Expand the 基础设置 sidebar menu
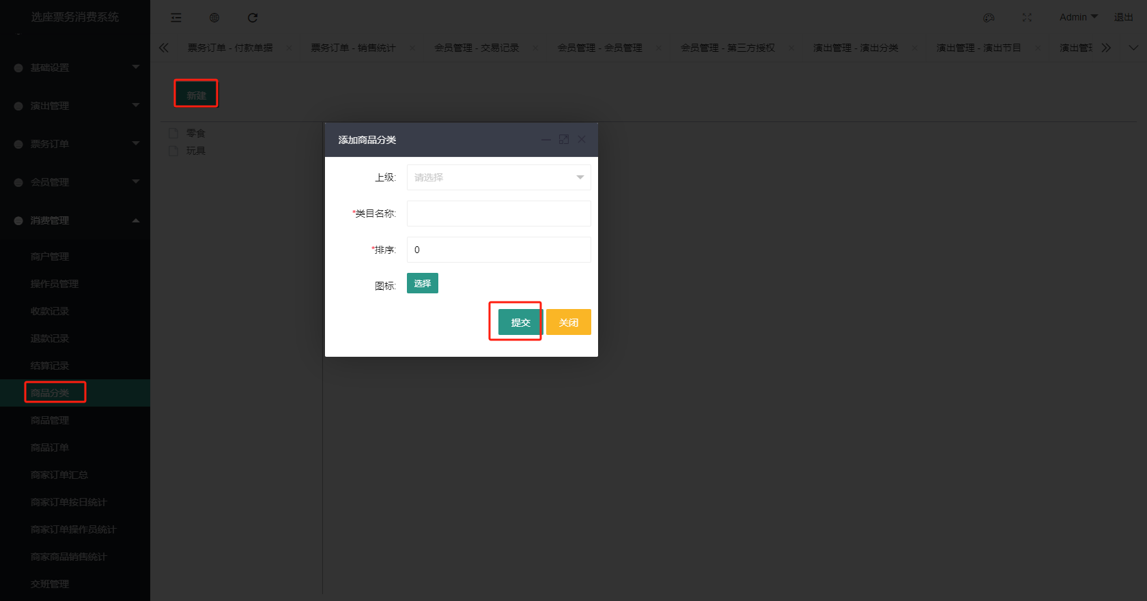Image resolution: width=1147 pixels, height=601 pixels. [75, 68]
